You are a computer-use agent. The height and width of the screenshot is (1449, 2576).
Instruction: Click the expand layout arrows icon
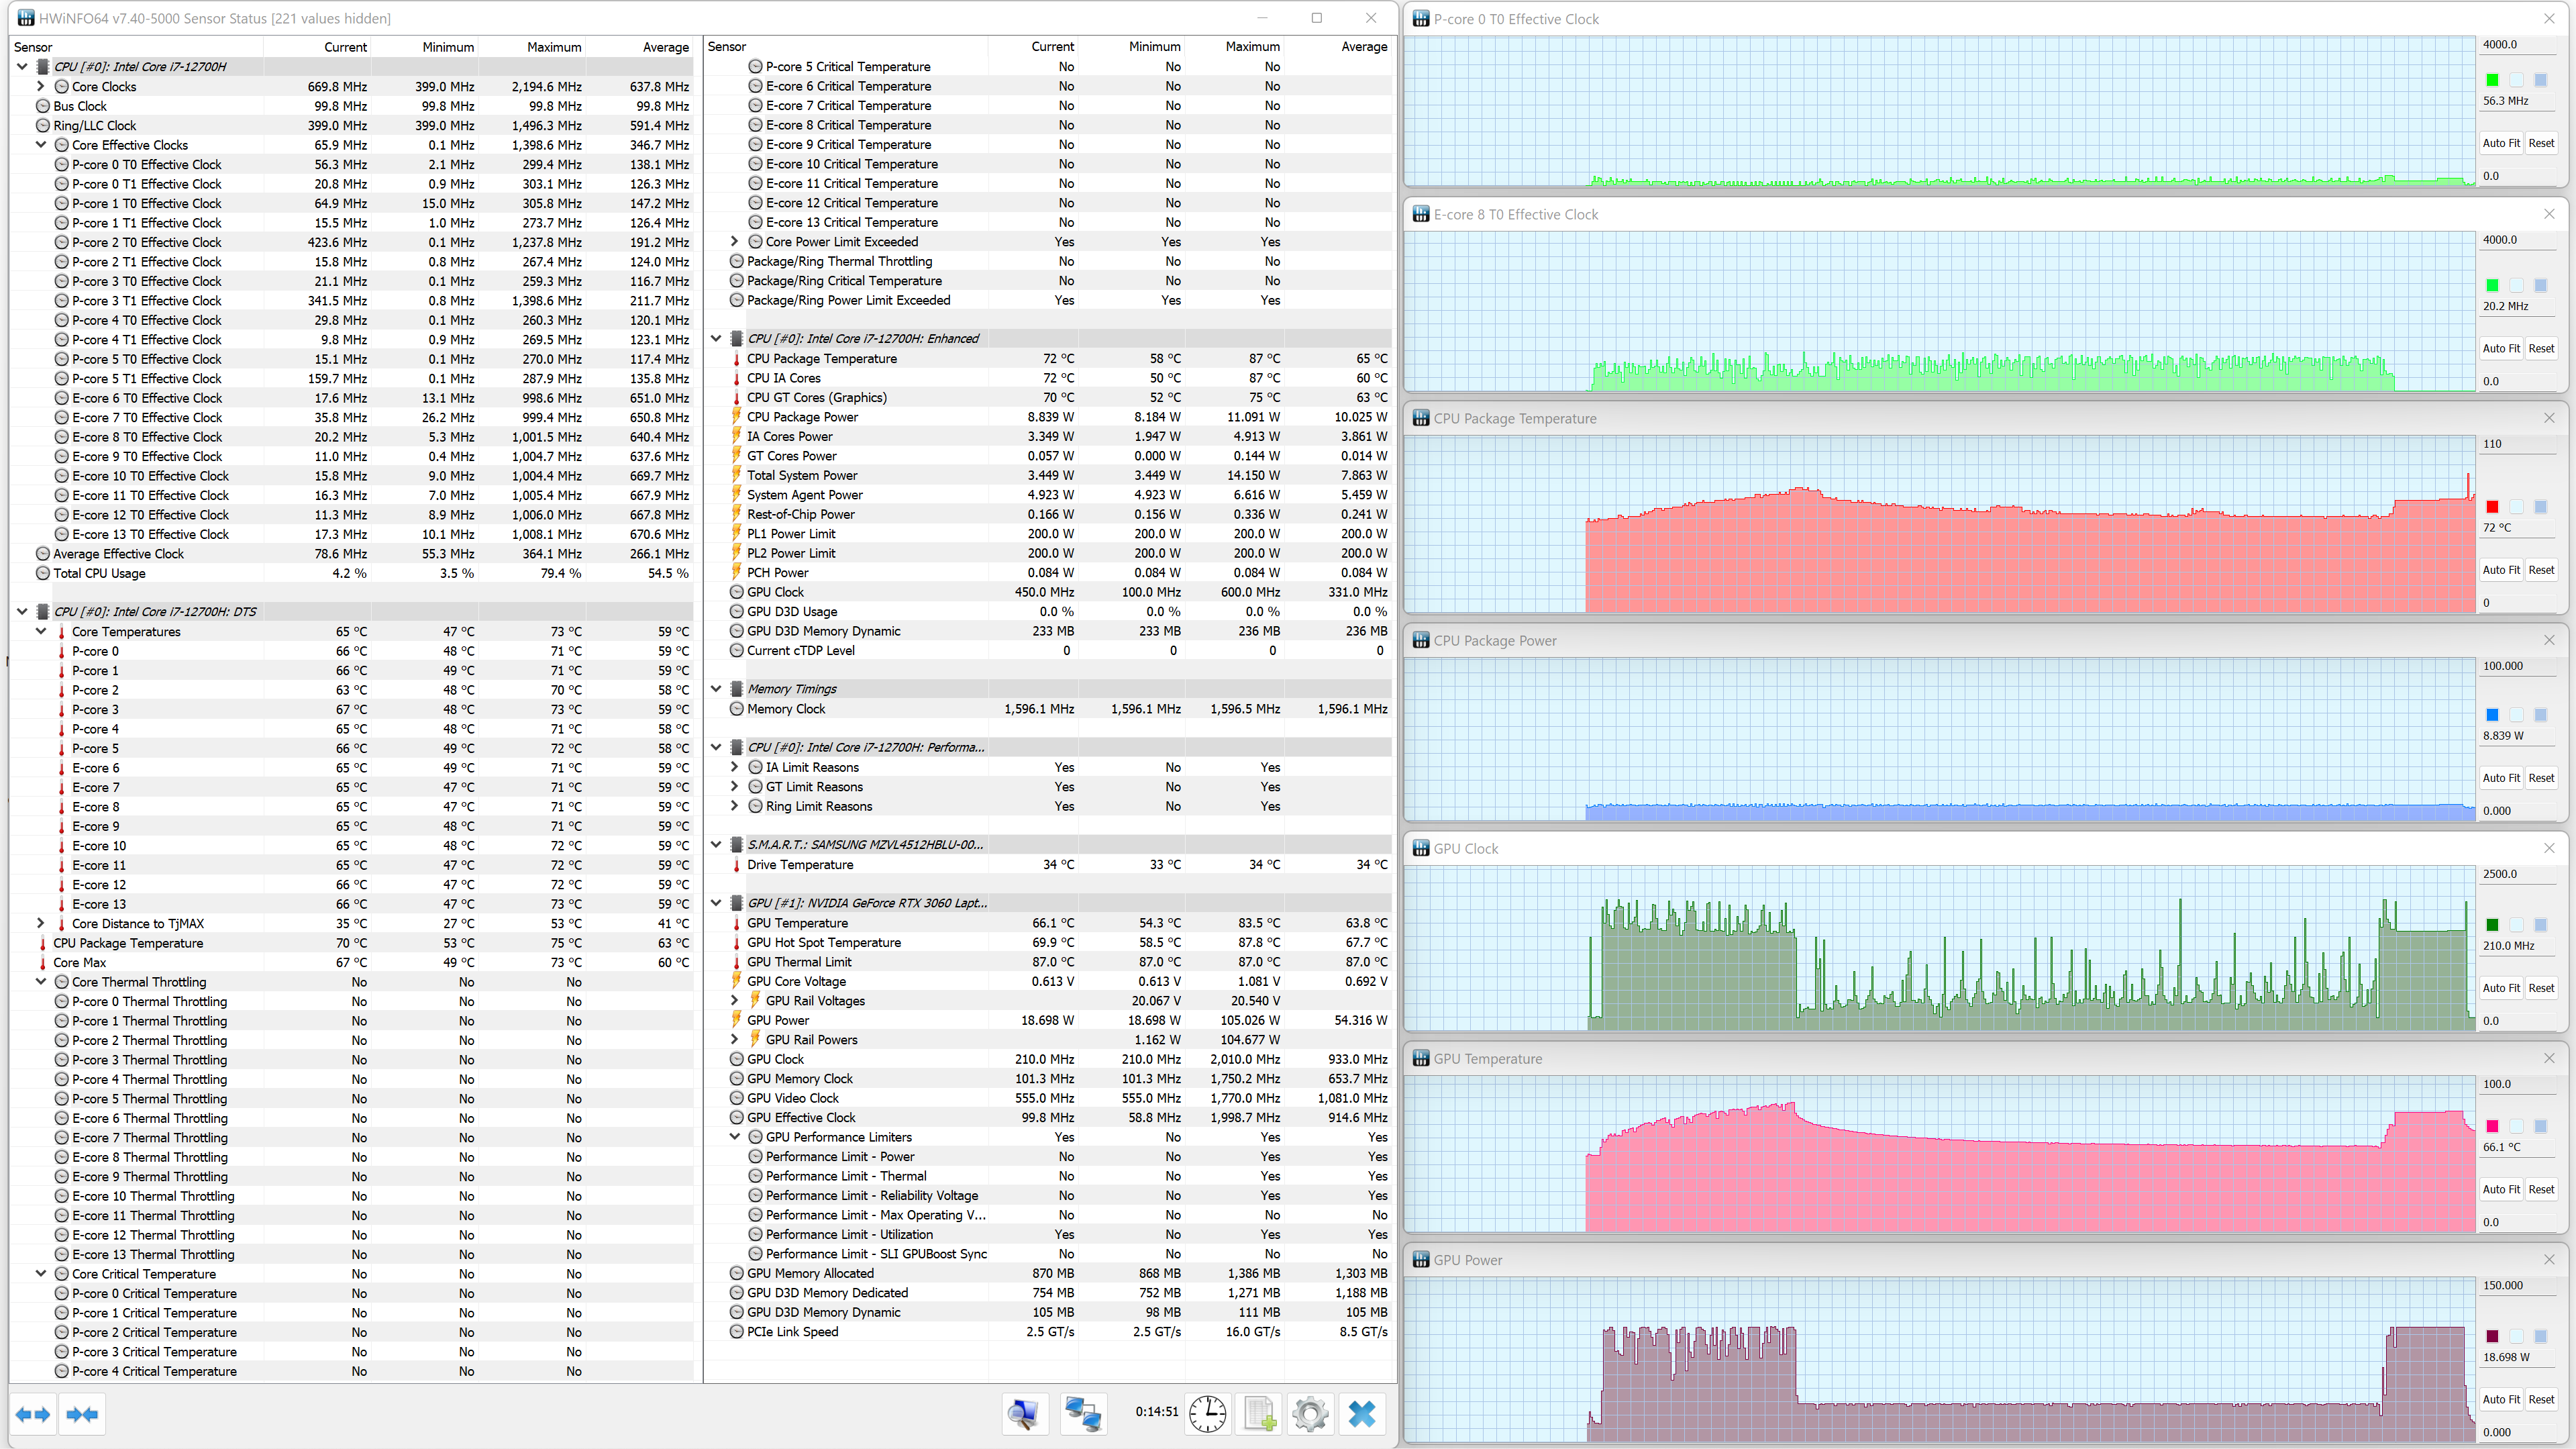33,1414
